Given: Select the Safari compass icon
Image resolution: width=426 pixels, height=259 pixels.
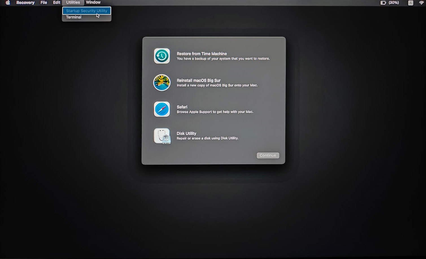Looking at the screenshot, I should coord(162,109).
